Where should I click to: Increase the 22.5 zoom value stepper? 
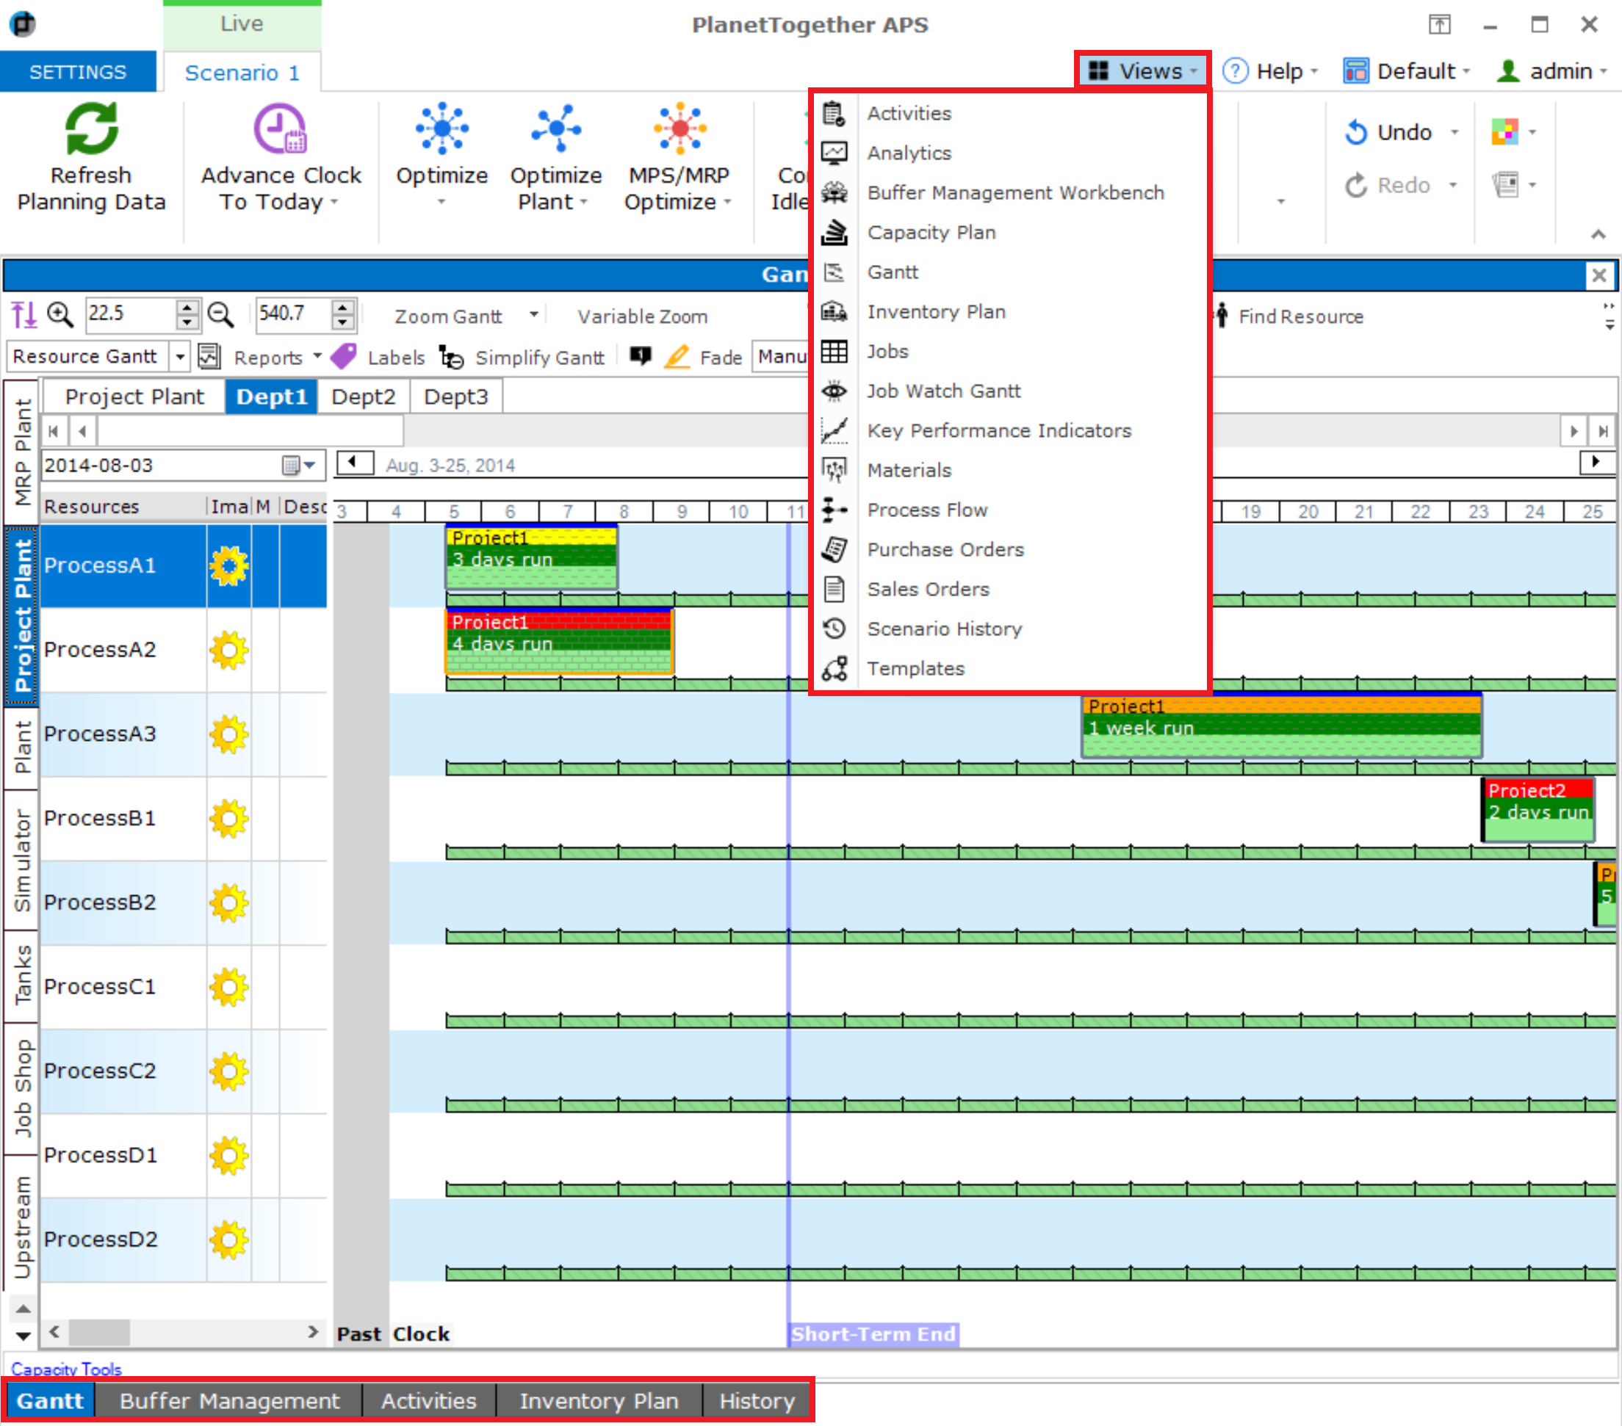pyautogui.click(x=187, y=308)
